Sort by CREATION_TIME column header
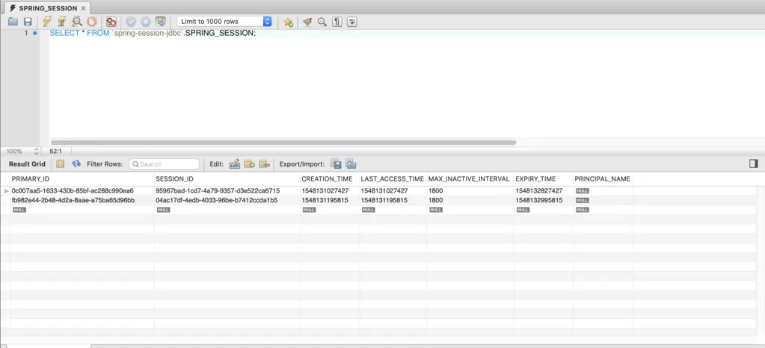This screenshot has height=348, width=765. coord(329,179)
